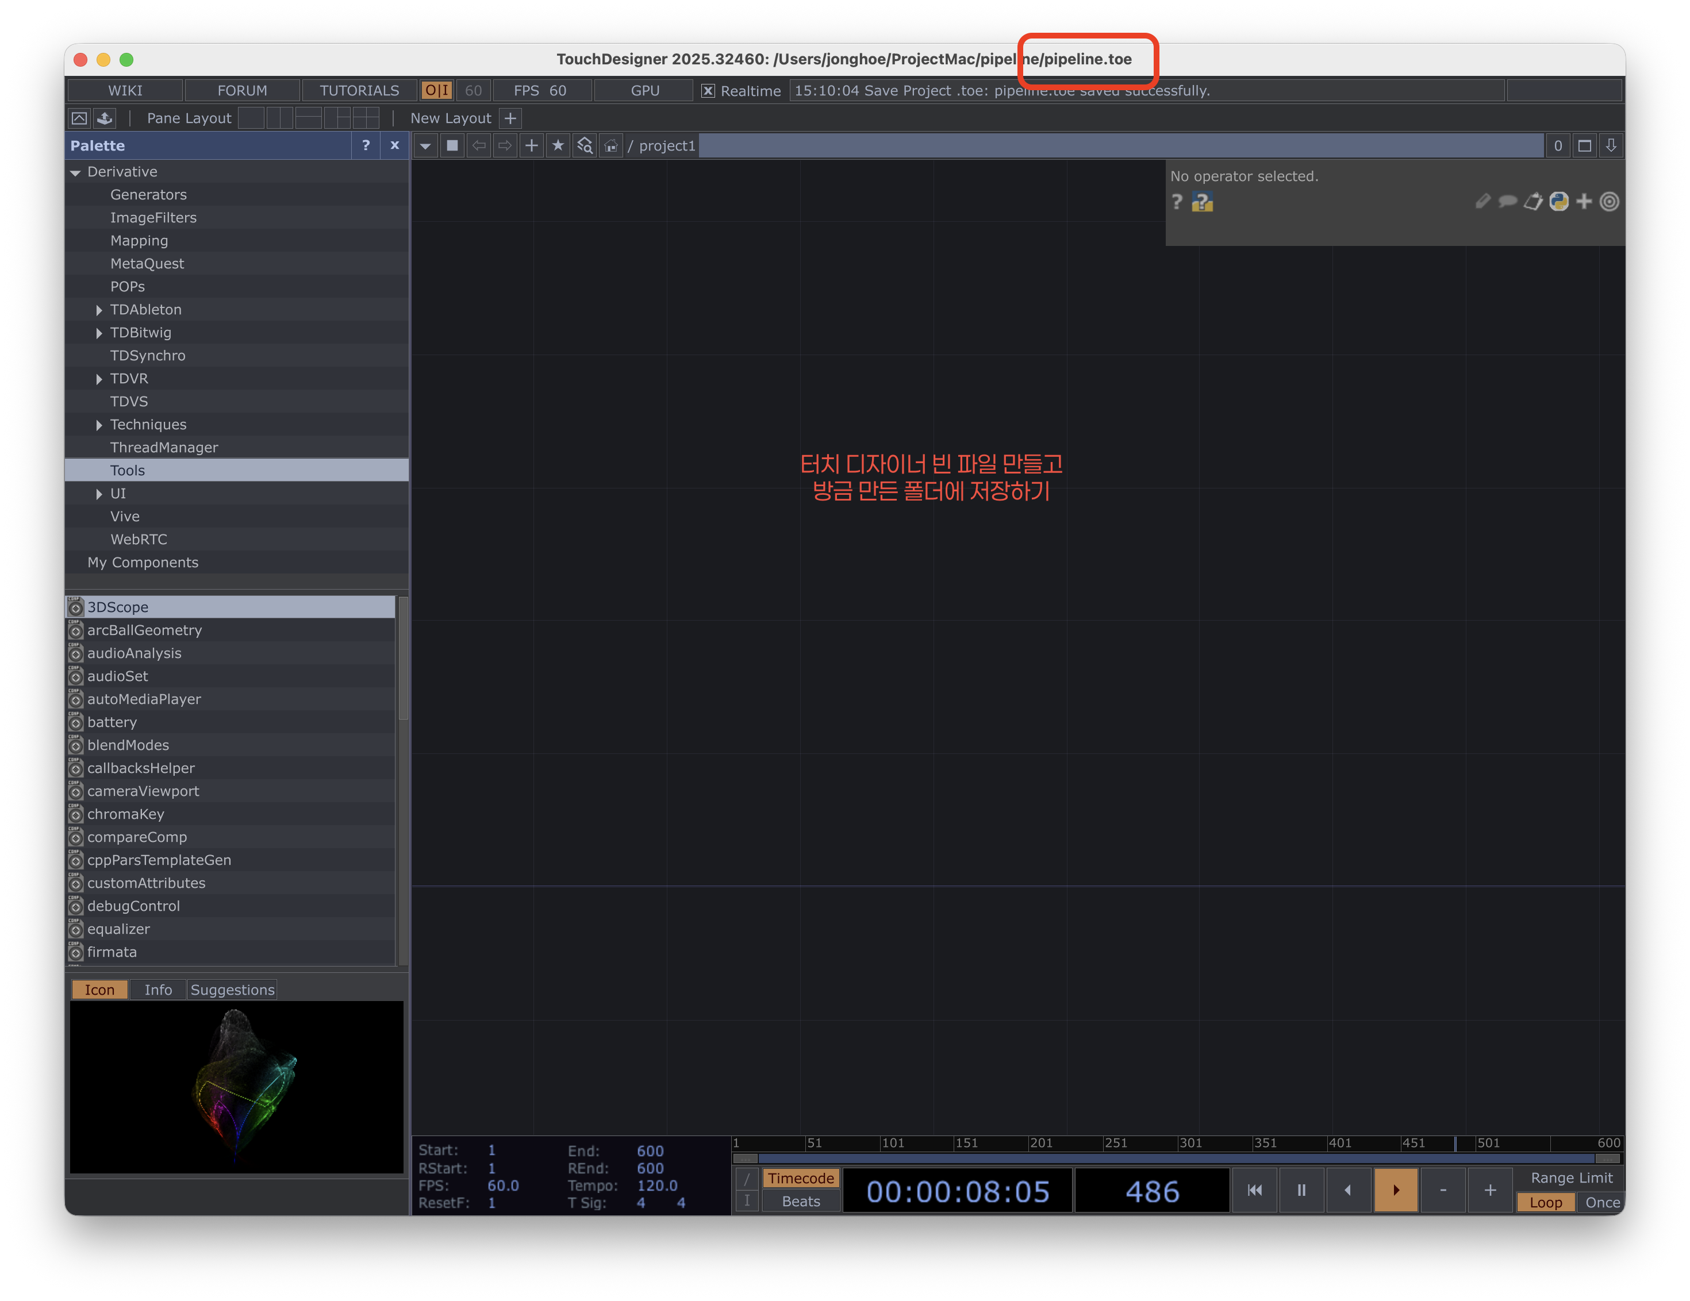Open the FORUM menu button
This screenshot has height=1301, width=1690.
point(242,90)
